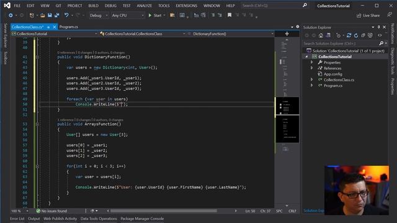Click the search magnifier in Solution Explorer
The image size is (397, 223).
(381, 43)
